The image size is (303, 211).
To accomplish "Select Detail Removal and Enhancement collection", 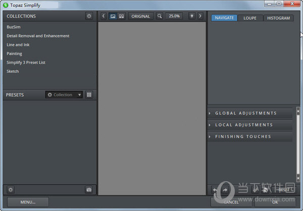I will click(38, 36).
